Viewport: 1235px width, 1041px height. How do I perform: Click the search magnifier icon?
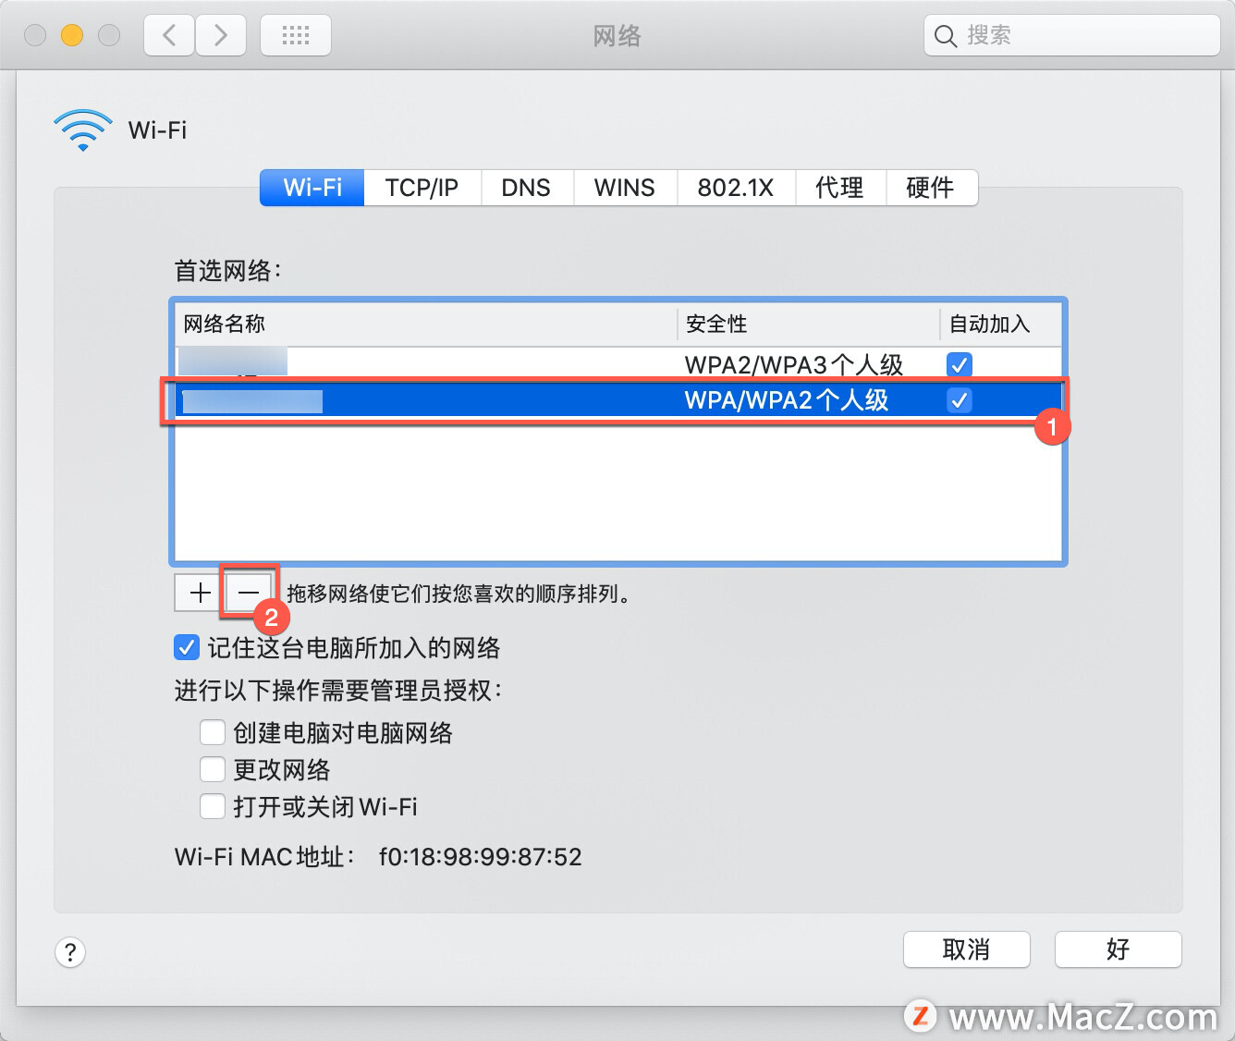click(945, 36)
